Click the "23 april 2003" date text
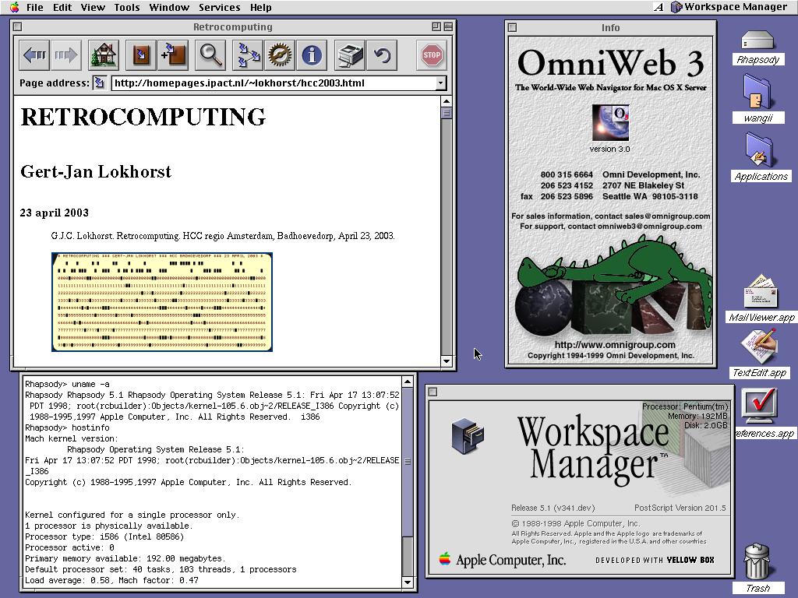798x598 pixels. point(55,213)
